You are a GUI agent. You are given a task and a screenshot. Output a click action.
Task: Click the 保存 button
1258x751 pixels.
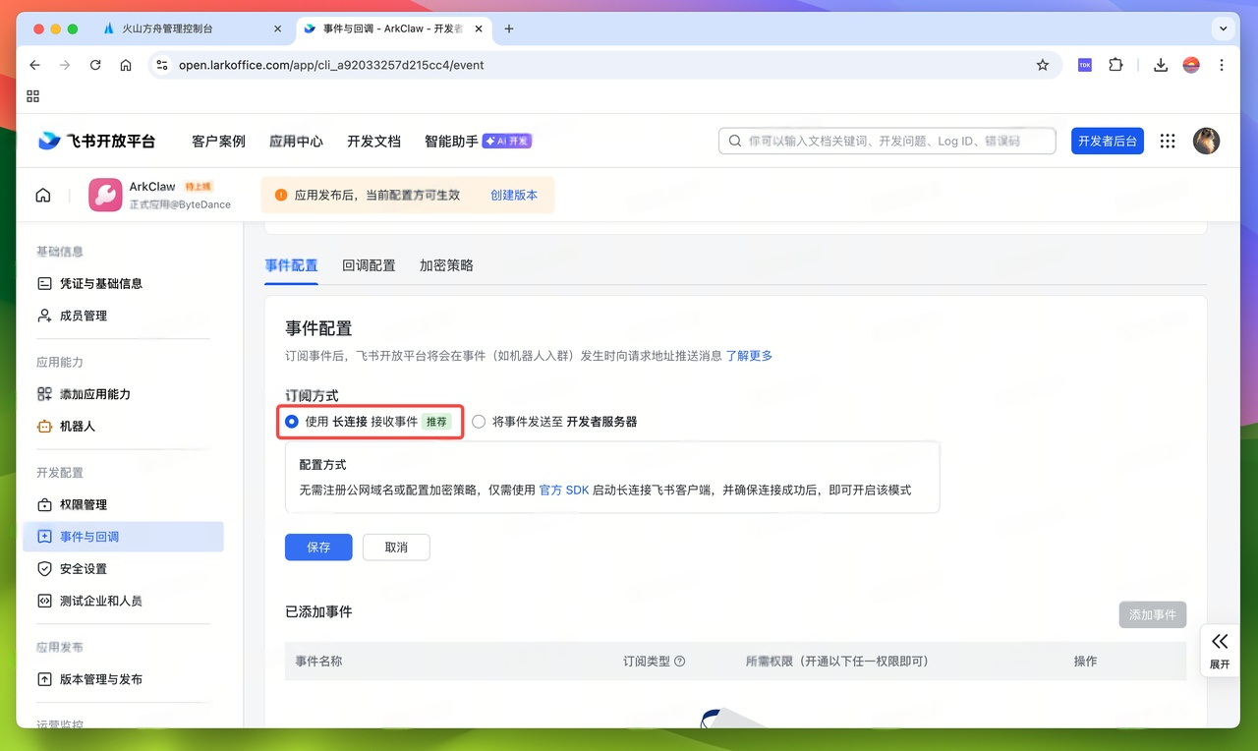tap(317, 548)
